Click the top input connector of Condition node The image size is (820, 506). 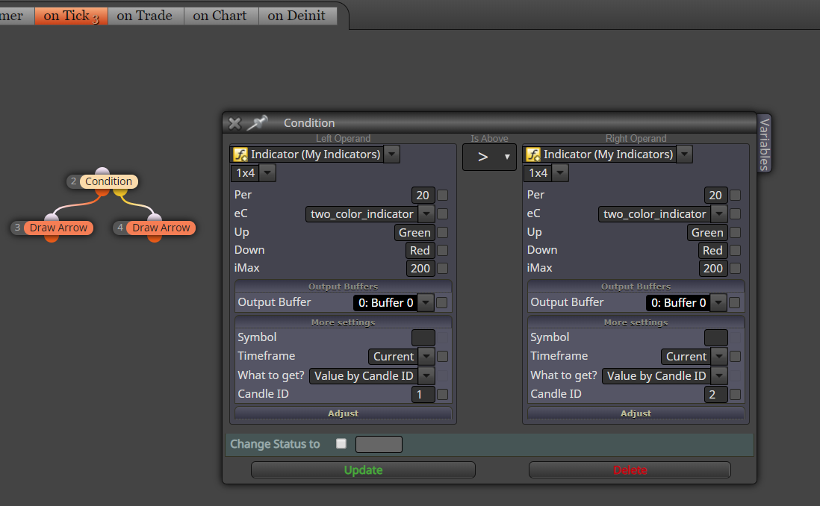[102, 171]
